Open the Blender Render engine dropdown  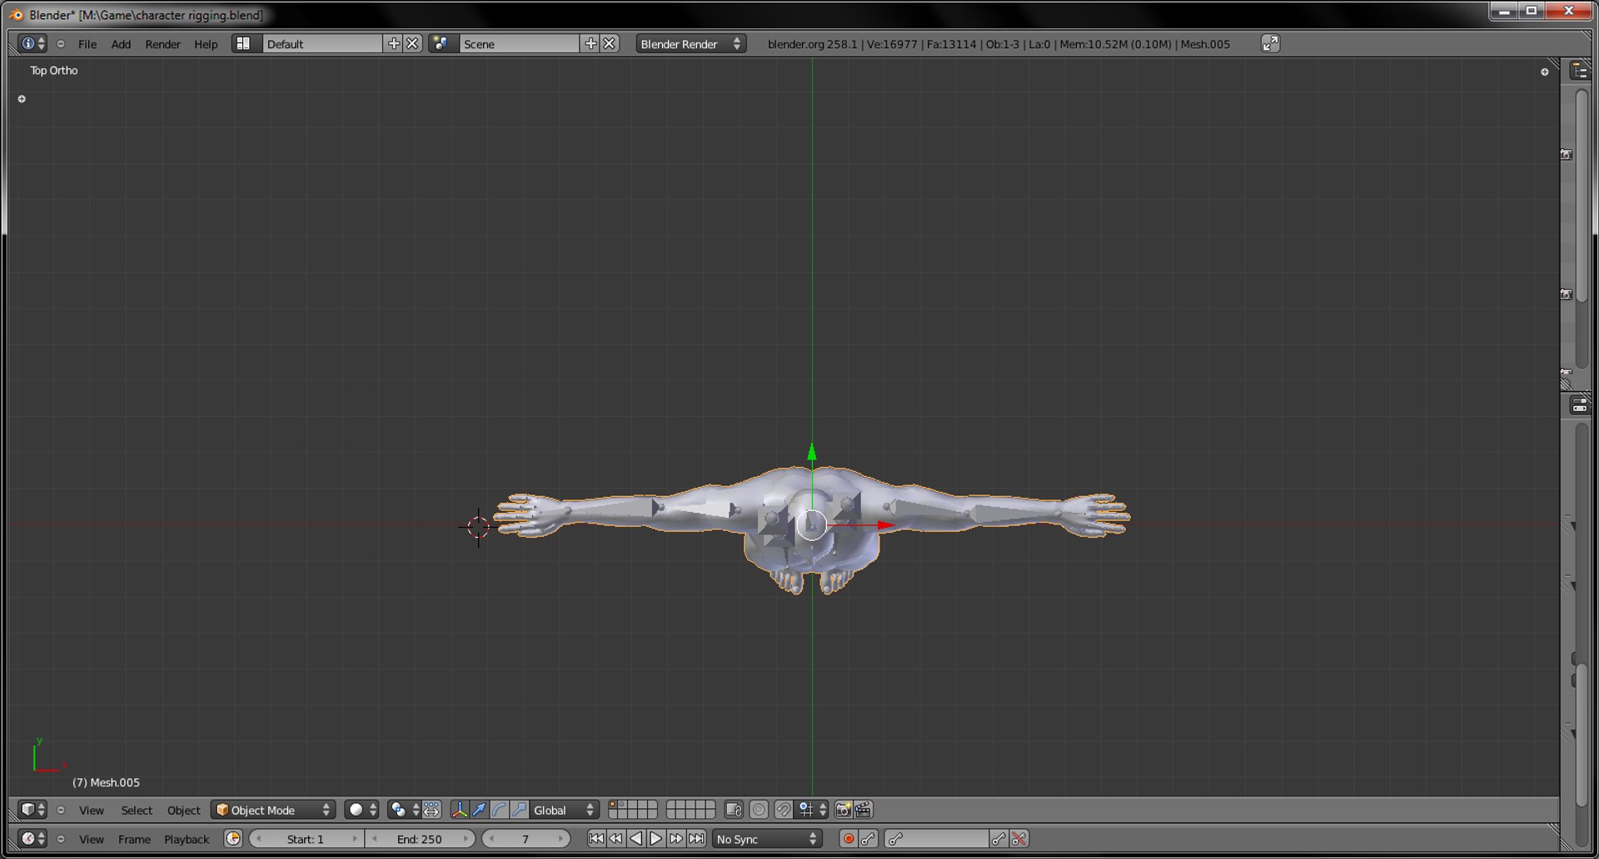click(690, 44)
